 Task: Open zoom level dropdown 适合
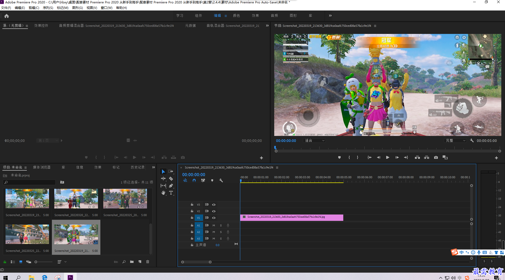tap(315, 141)
